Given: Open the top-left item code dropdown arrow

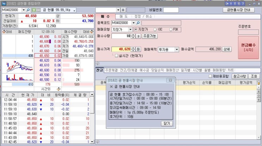Looking at the screenshot, I should pos(24,10).
